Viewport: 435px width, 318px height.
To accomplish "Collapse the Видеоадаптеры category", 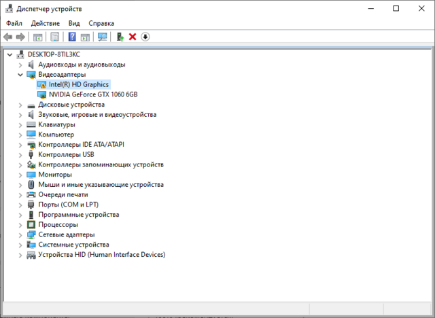I will pyautogui.click(x=20, y=75).
